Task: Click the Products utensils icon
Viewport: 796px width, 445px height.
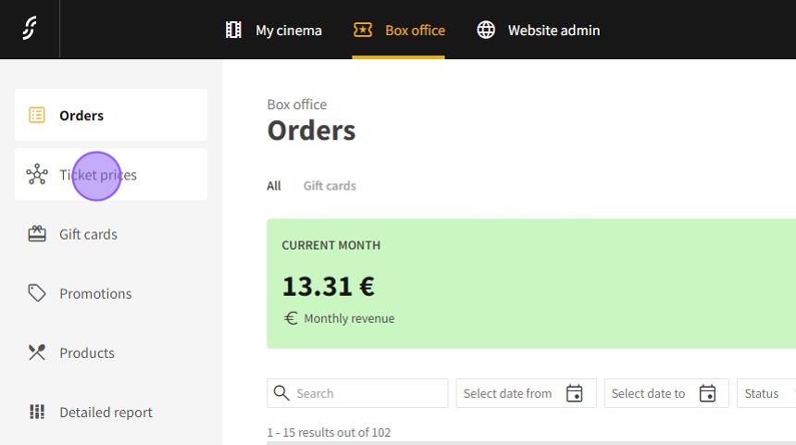Action: pyautogui.click(x=37, y=352)
